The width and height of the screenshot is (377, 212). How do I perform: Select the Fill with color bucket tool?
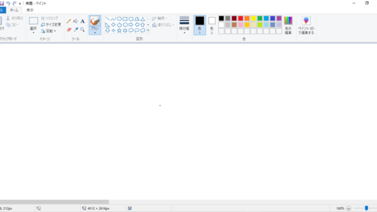(76, 21)
